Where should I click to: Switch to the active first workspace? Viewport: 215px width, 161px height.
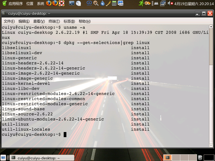168,158
